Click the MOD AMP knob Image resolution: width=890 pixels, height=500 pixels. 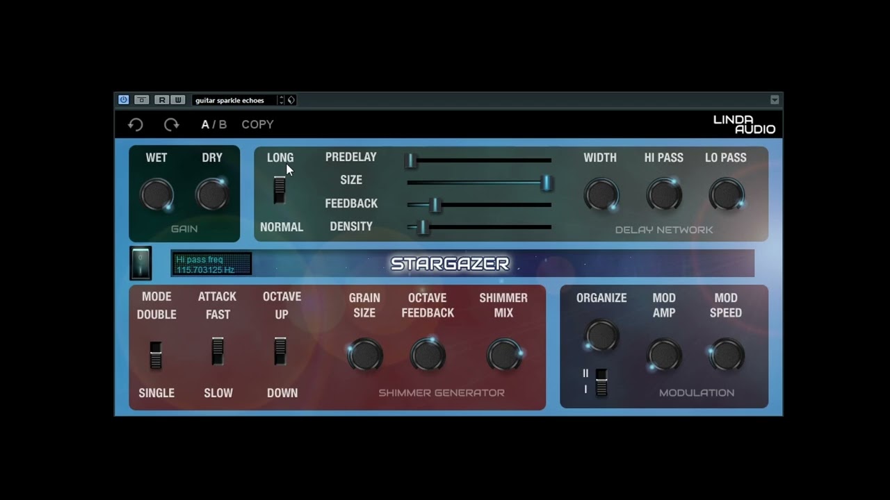pos(664,355)
